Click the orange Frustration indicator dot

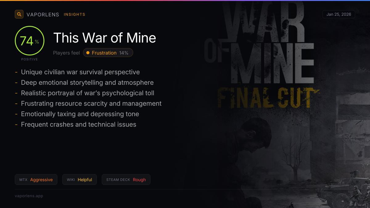pyautogui.click(x=88, y=53)
